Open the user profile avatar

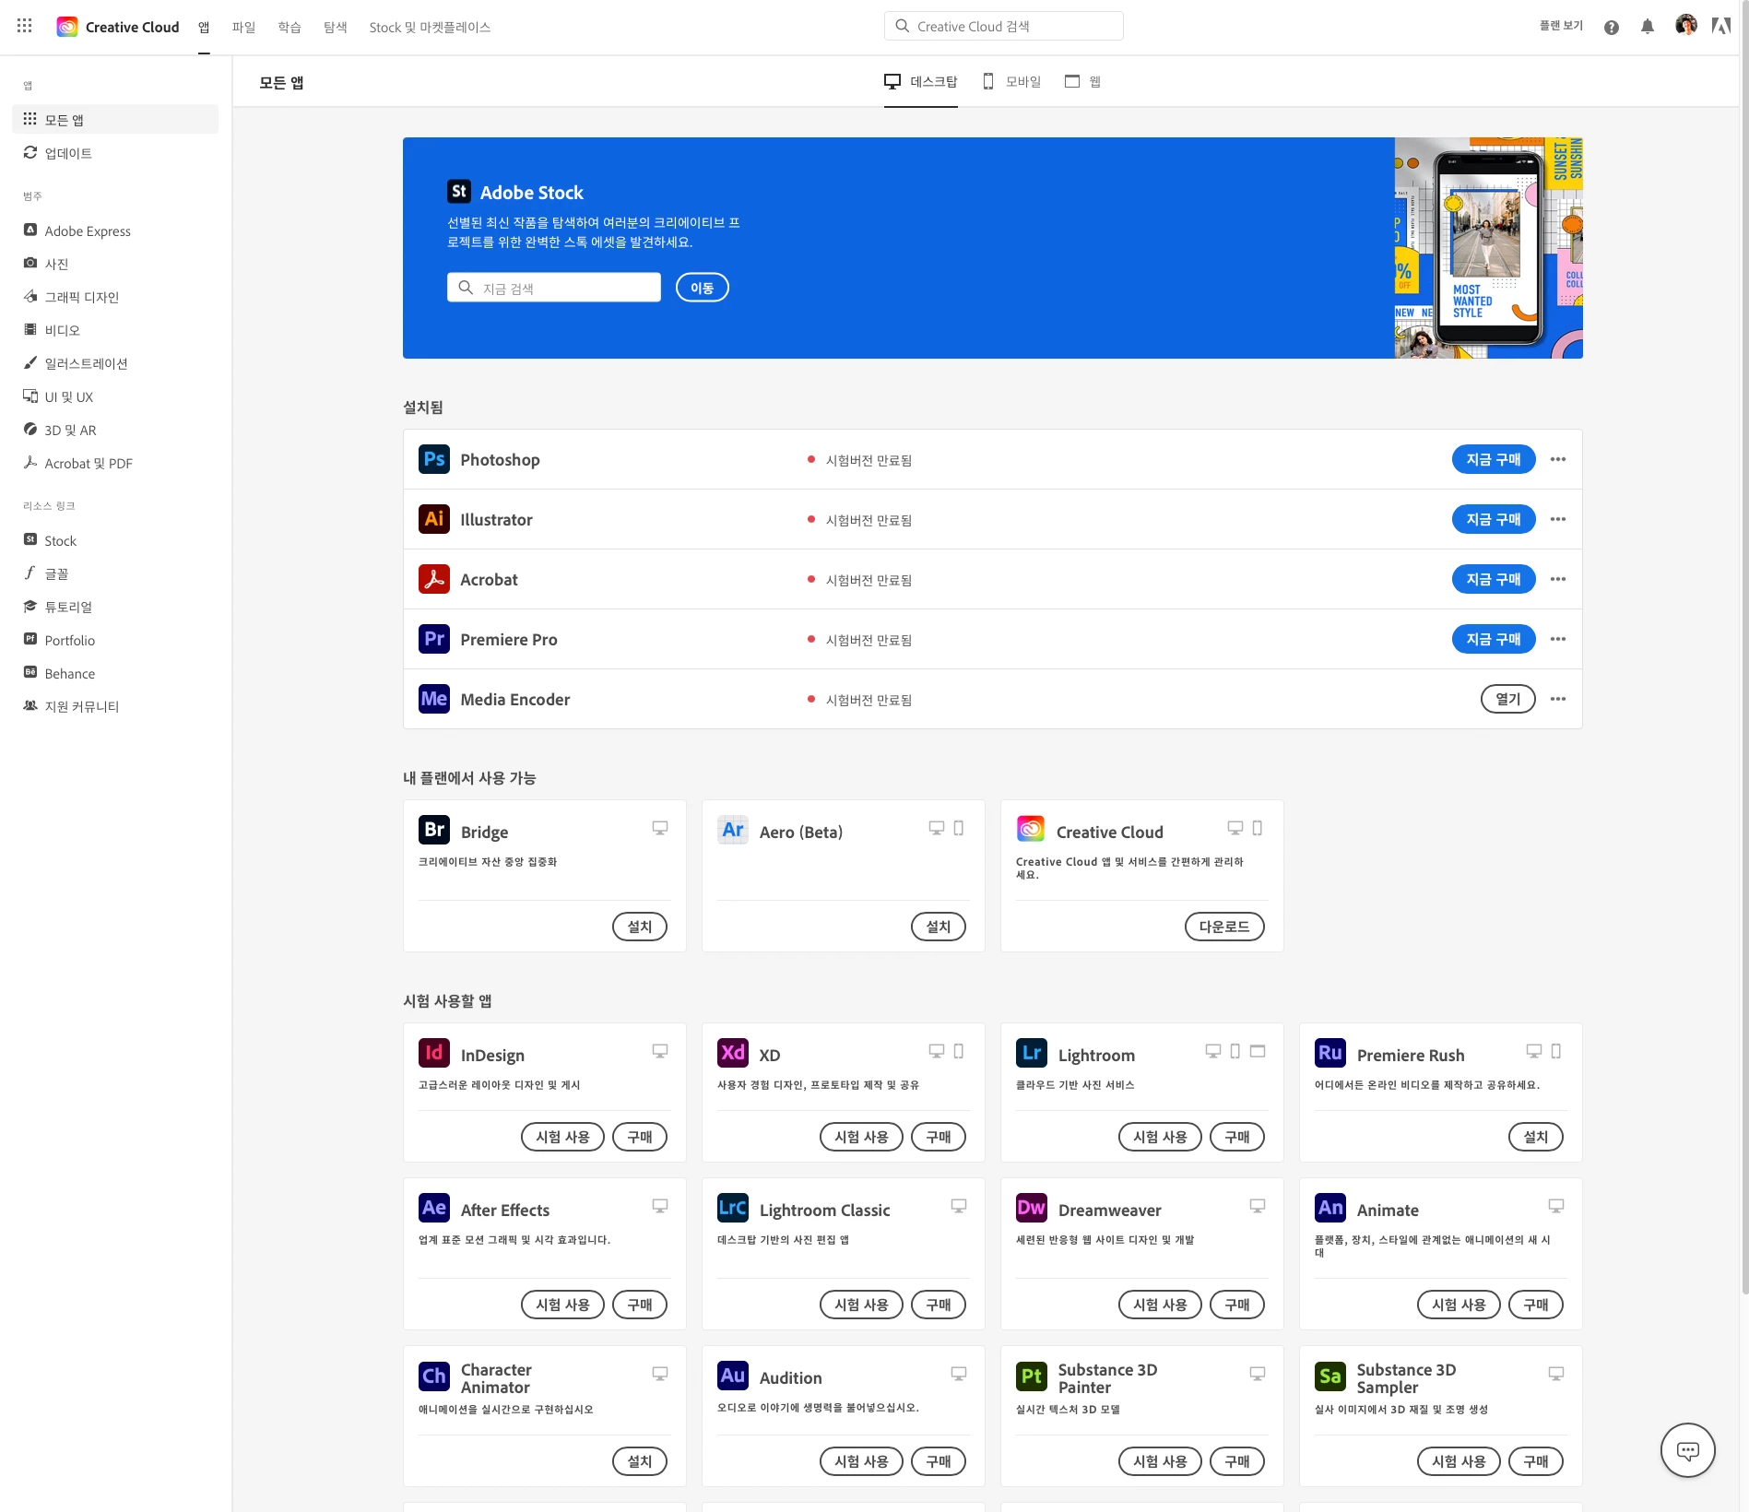1686,26
